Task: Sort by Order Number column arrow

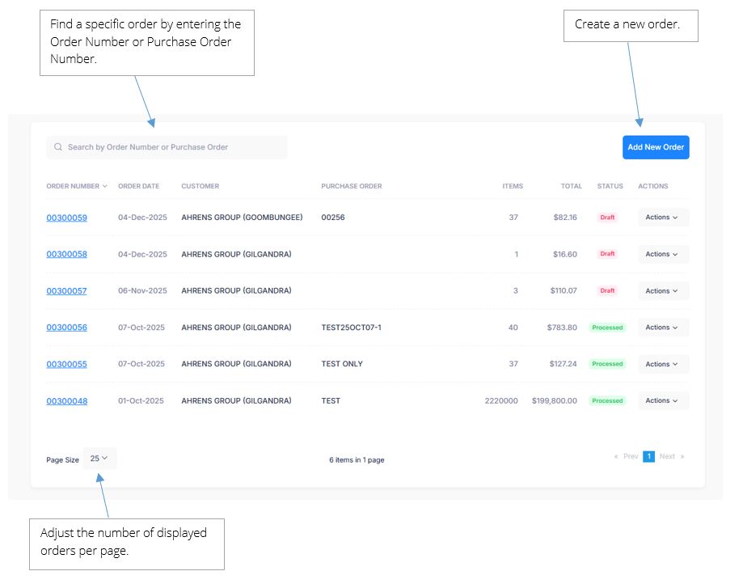Action: click(x=105, y=187)
